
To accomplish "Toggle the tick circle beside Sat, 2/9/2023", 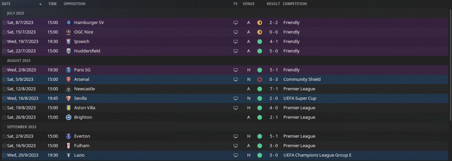I will coord(4,136).
